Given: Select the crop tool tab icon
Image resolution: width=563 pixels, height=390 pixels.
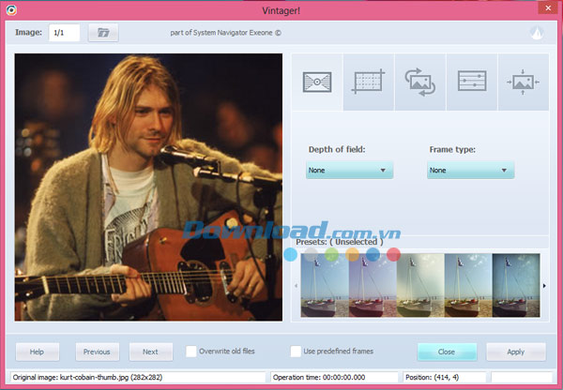Looking at the screenshot, I should tap(368, 82).
